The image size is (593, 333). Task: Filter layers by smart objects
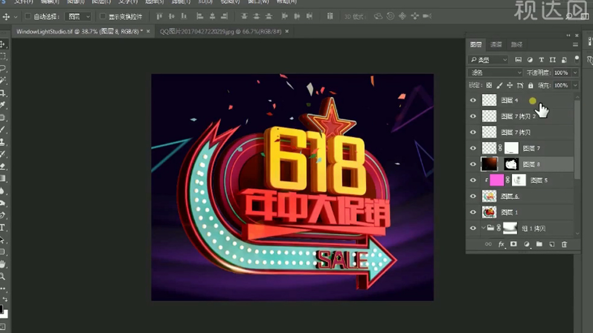(x=564, y=60)
